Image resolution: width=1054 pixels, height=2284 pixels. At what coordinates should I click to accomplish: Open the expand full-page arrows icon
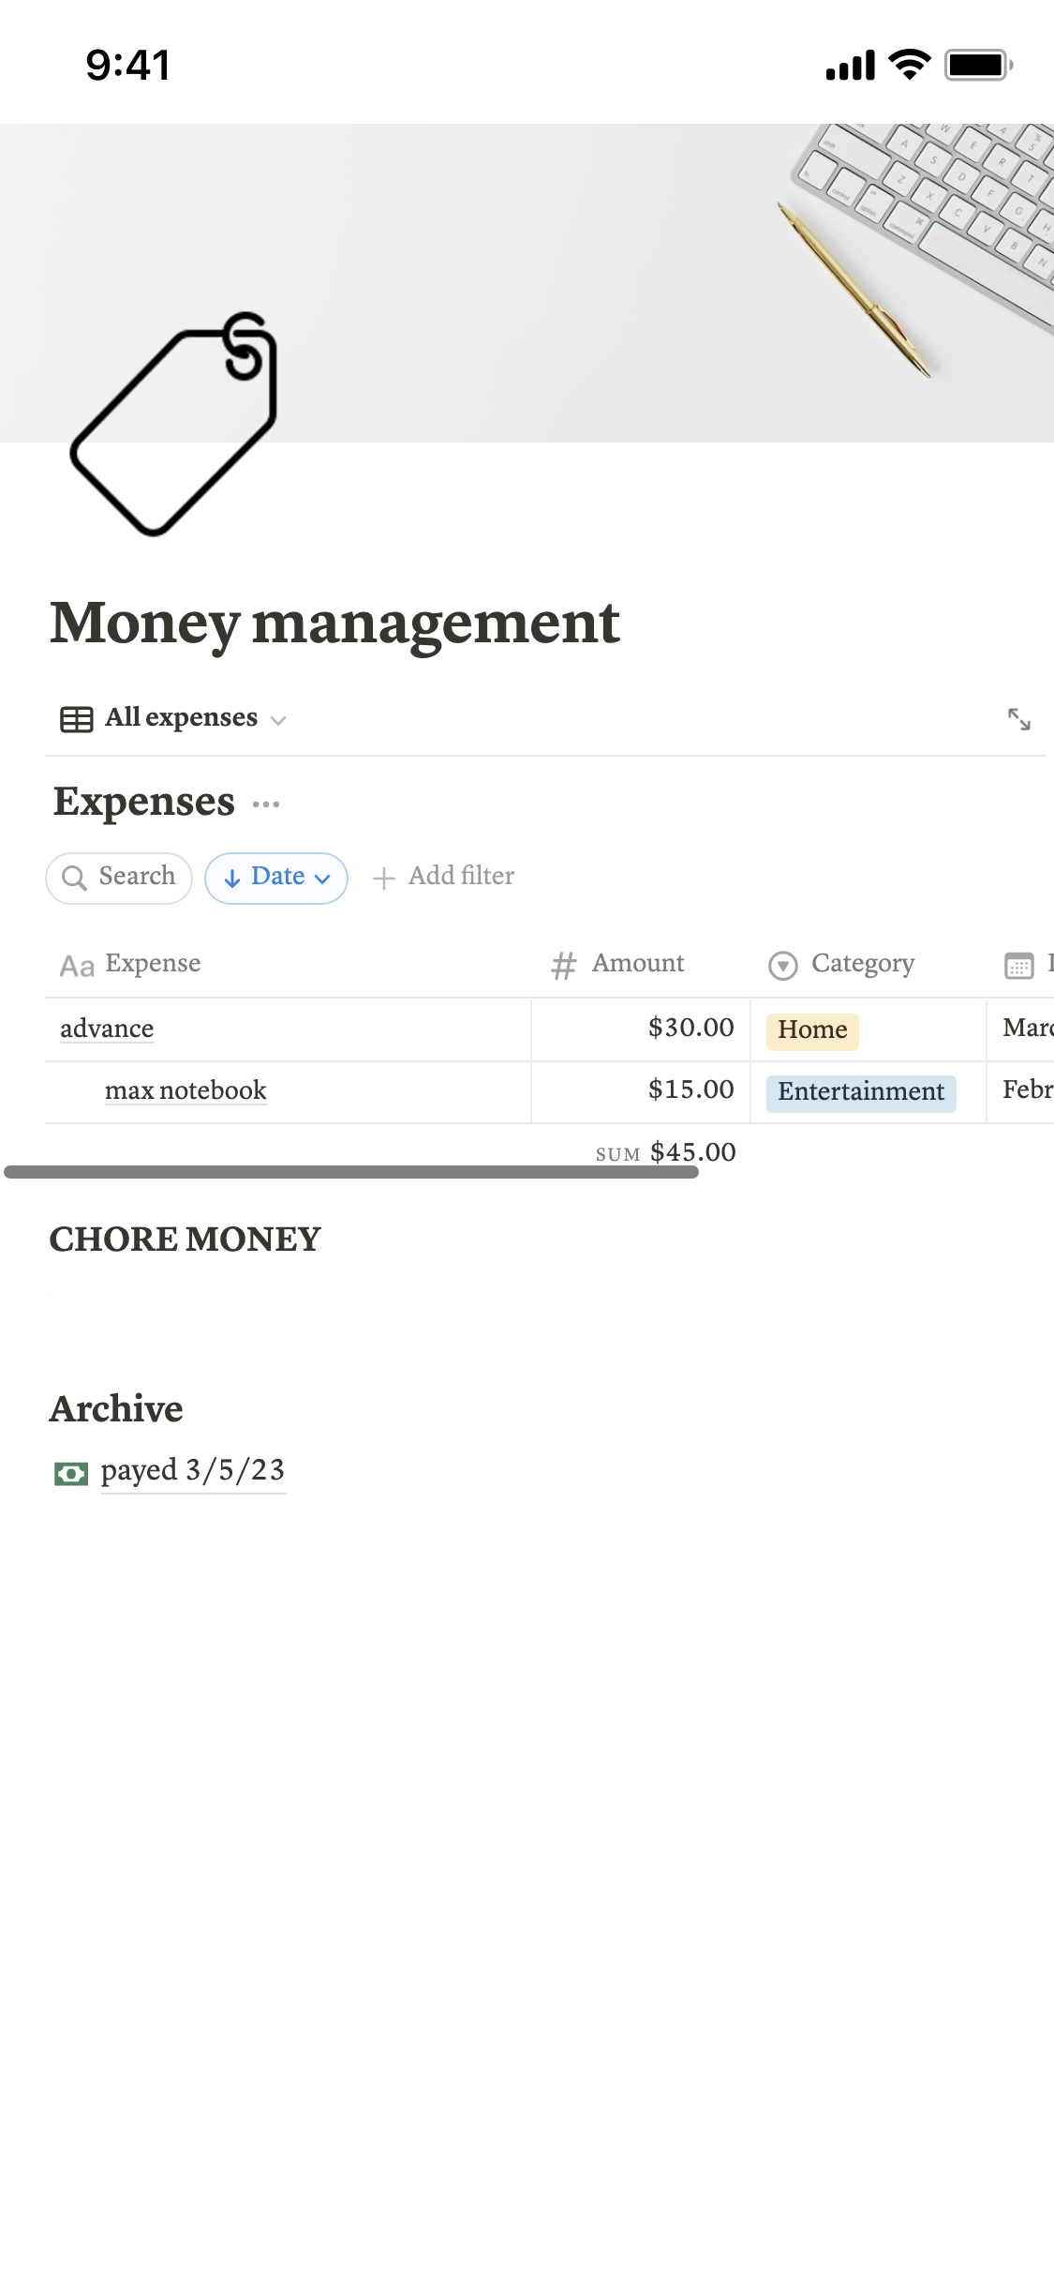(x=1018, y=719)
